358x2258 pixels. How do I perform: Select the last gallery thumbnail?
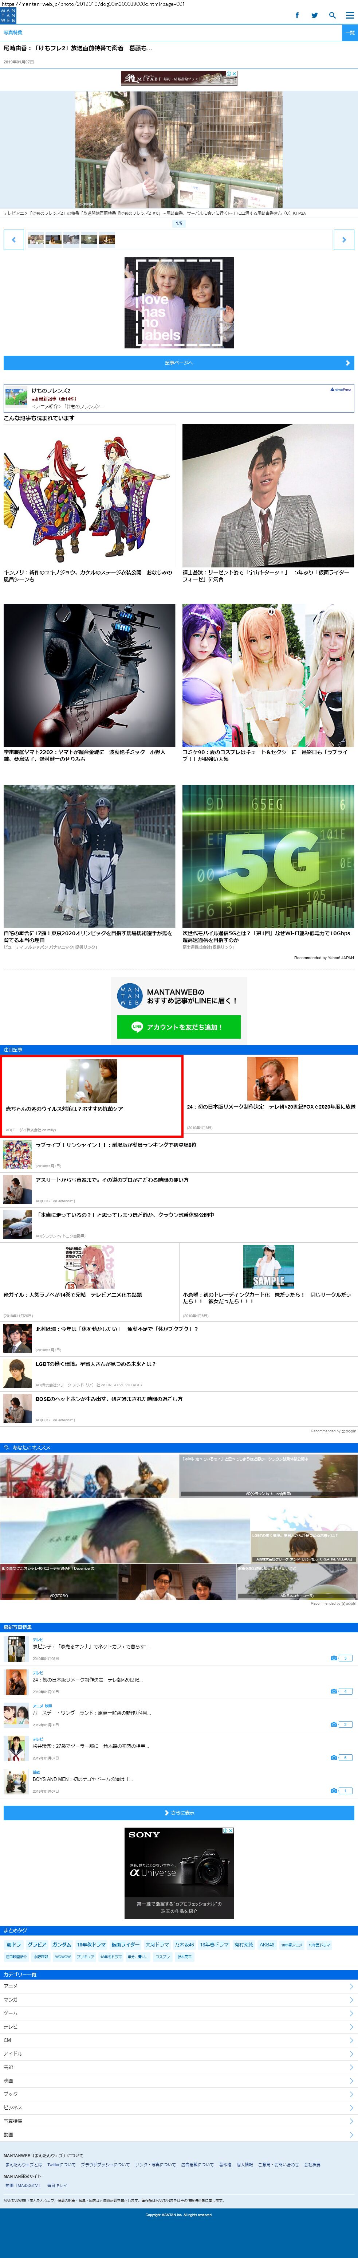(107, 239)
